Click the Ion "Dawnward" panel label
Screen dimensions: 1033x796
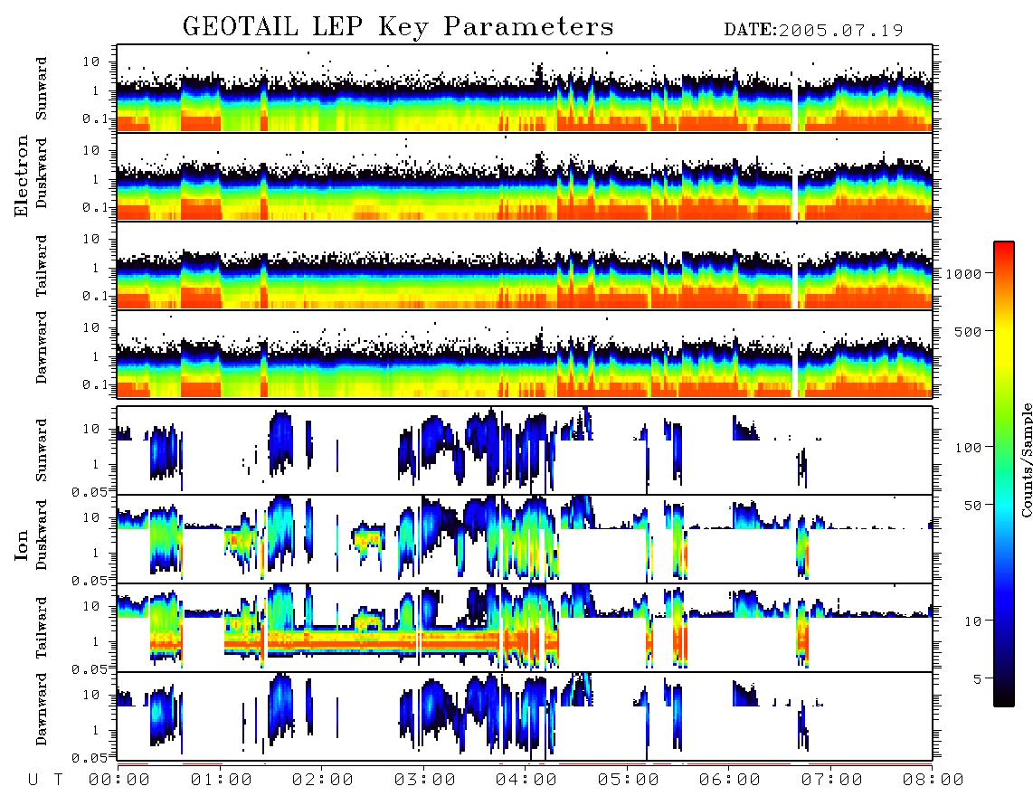pyautogui.click(x=42, y=709)
